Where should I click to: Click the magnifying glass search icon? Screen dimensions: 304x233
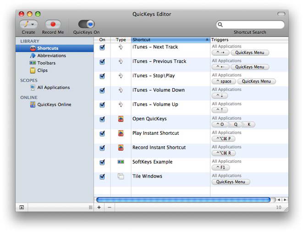pos(220,25)
